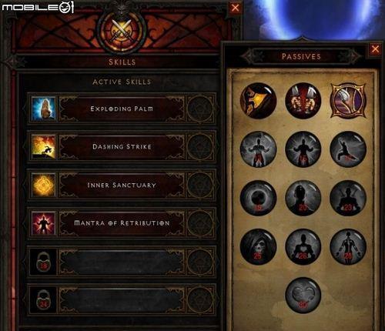The width and height of the screenshot is (385, 331).
Task: Pick the first passive skill with yellow flame
Action: click(258, 100)
